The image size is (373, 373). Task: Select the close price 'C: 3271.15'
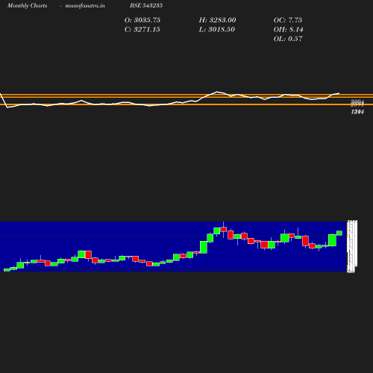[x=142, y=29]
